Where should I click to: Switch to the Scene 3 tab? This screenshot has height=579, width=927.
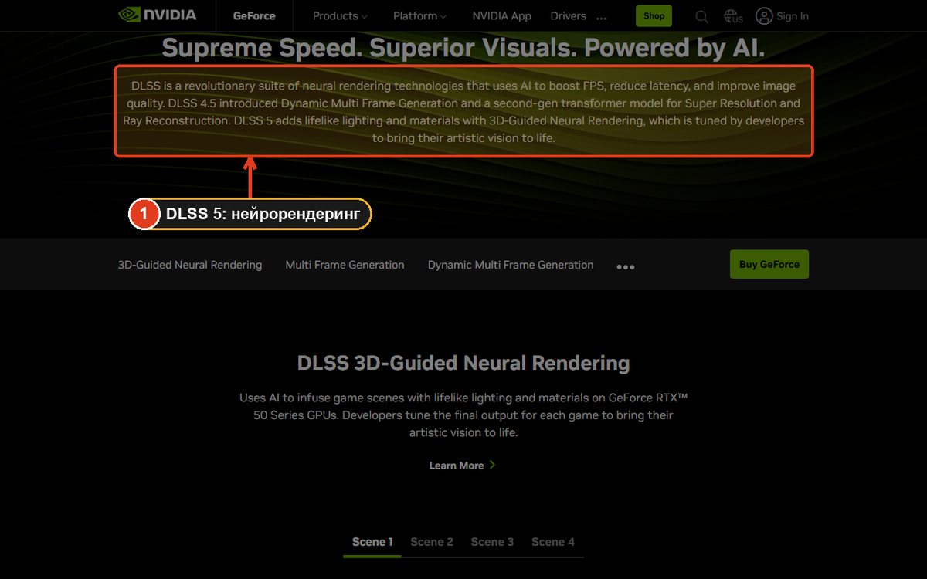(492, 542)
